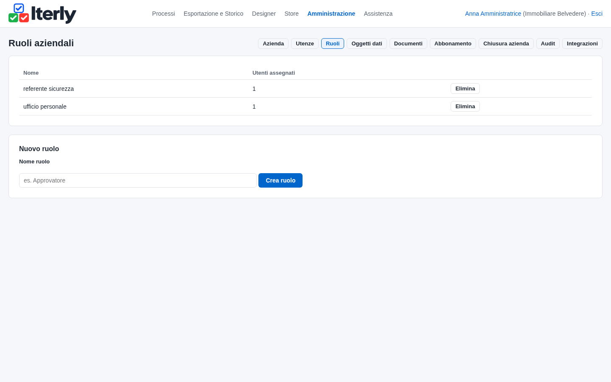Switch to the Utenze tab

305,44
